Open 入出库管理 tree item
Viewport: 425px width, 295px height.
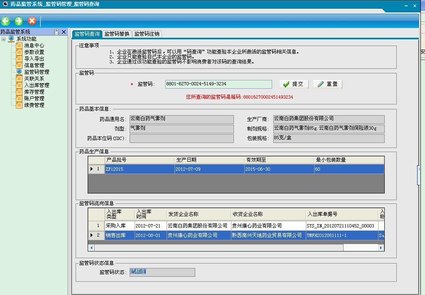[37, 85]
